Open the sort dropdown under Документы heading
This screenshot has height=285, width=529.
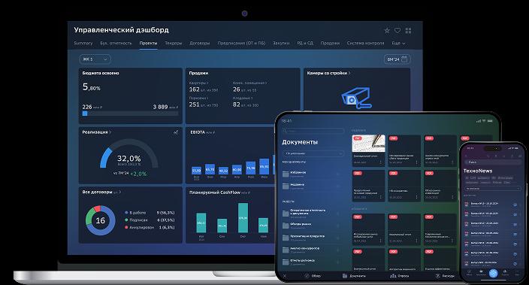(313, 153)
